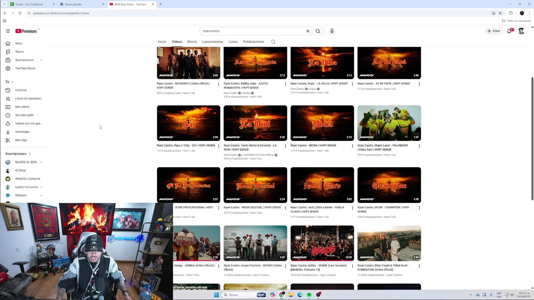Open the Chrome three-dot menu
This screenshot has height=300, width=534.
click(x=530, y=13)
